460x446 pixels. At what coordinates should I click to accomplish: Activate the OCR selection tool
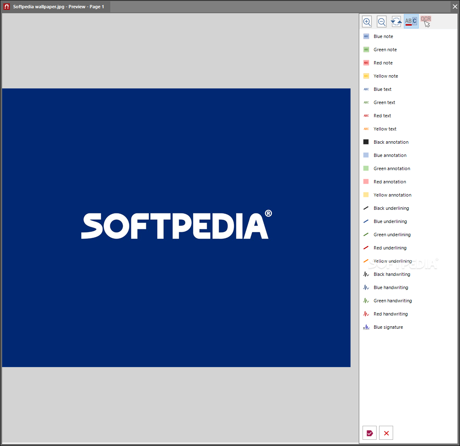426,21
